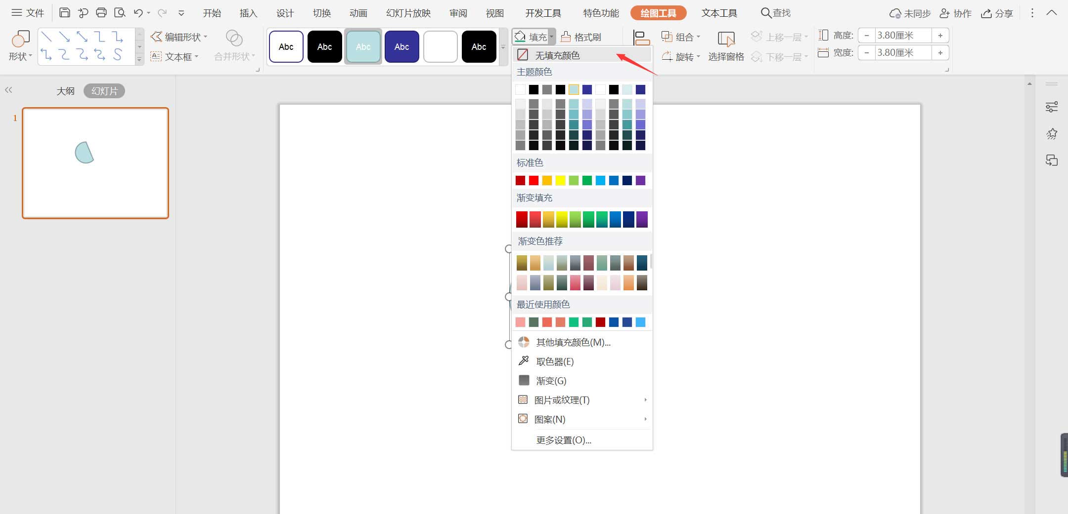Viewport: 1068px width, 514px height.
Task: Switch to the Outline (大纲) view
Action: point(65,91)
